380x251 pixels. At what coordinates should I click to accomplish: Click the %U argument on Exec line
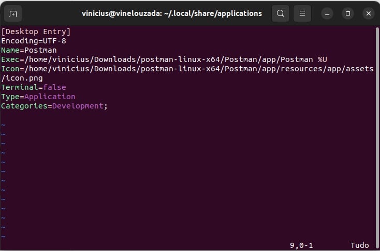click(x=323, y=59)
